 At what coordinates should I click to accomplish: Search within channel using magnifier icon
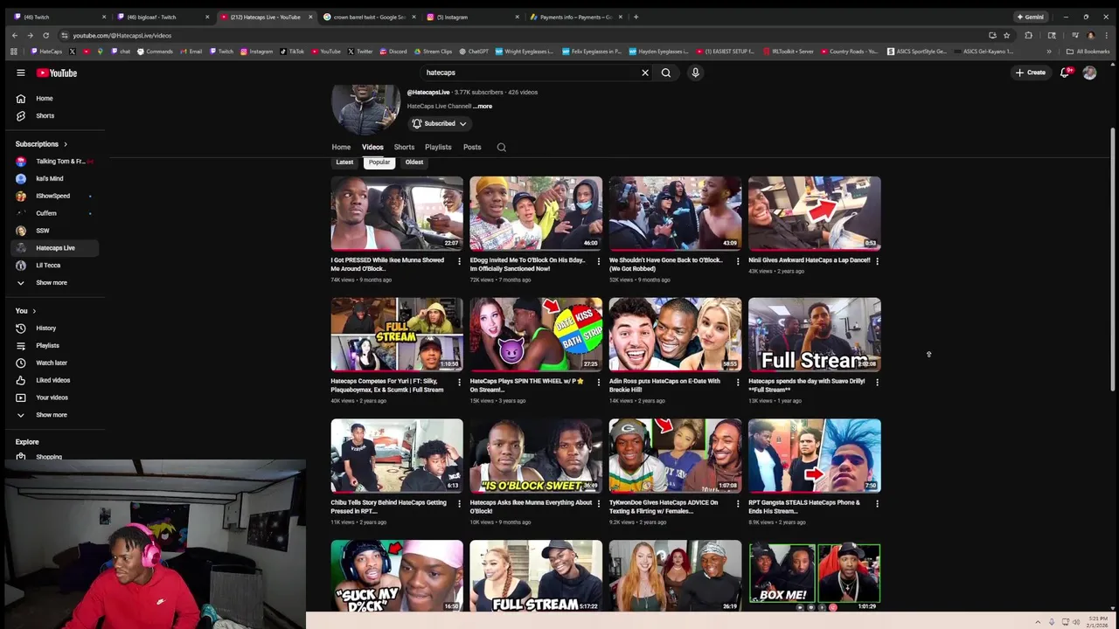click(x=502, y=148)
